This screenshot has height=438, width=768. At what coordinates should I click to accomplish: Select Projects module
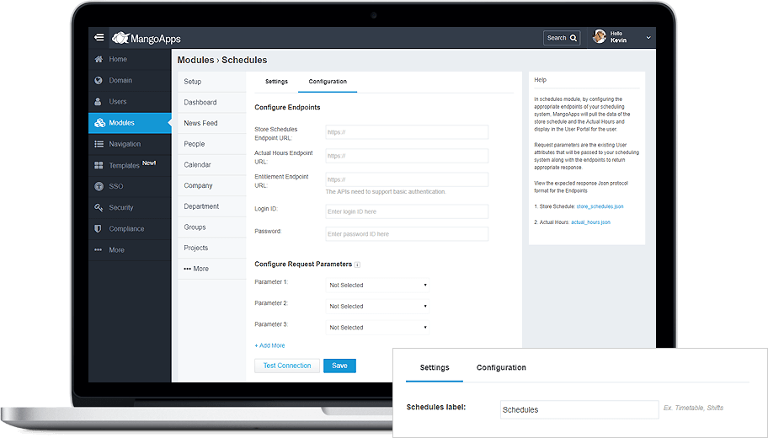[211, 248]
